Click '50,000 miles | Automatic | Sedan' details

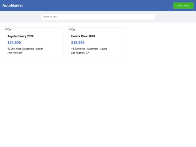pyautogui.click(x=25, y=49)
